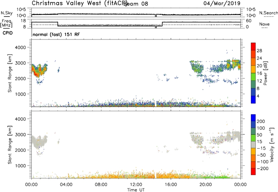Screen dimensions: 278x192
Task: Click the '50' Velocity colorbar tick label
Action: [x=259, y=135]
